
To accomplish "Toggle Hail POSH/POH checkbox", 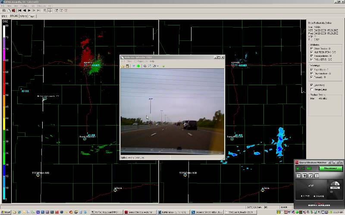I will (311, 52).
